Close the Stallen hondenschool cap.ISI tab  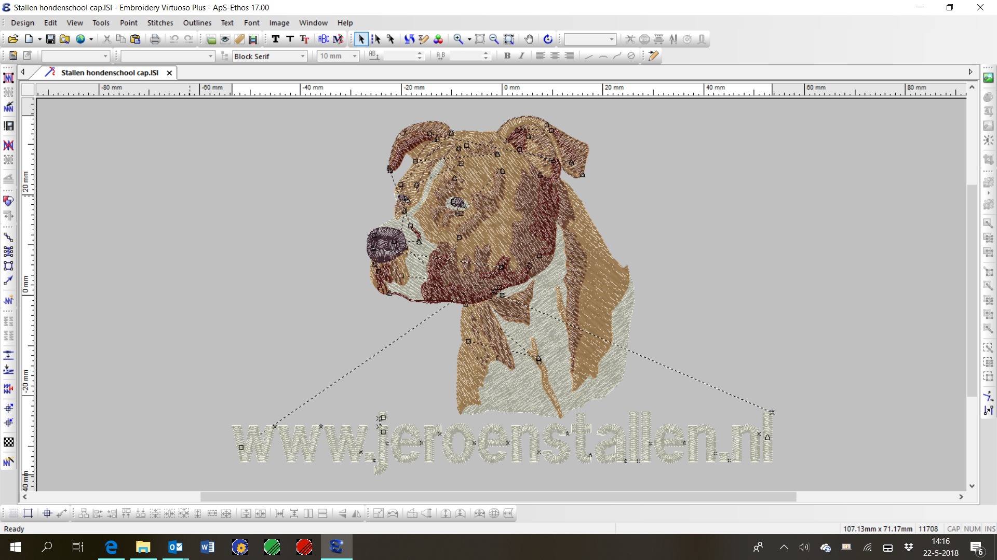click(169, 73)
